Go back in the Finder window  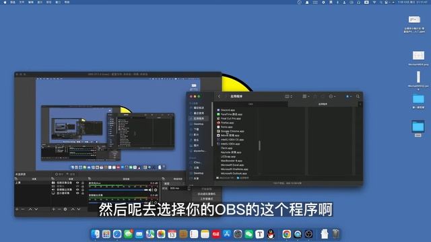coord(219,96)
